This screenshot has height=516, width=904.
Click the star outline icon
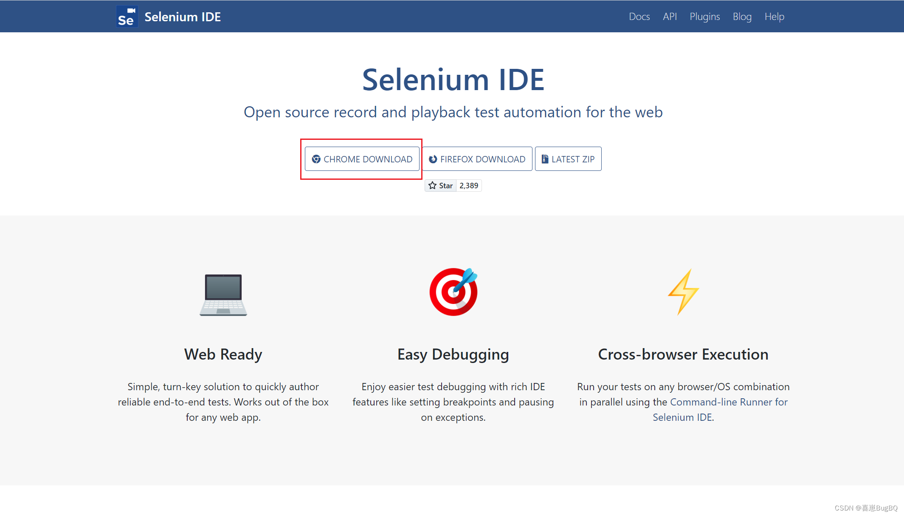tap(432, 185)
